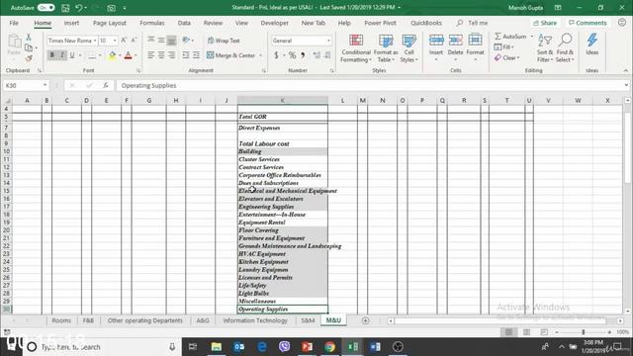Image resolution: width=633 pixels, height=356 pixels.
Task: Click AutoSum button
Action: pyautogui.click(x=510, y=37)
